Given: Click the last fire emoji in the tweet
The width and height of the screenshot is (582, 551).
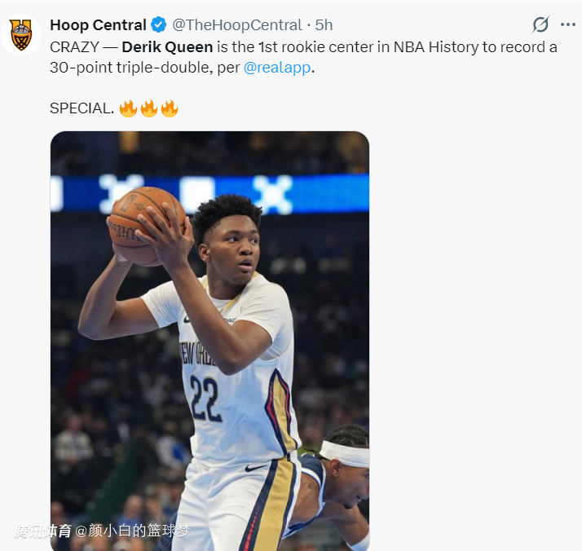Looking at the screenshot, I should click(x=170, y=108).
